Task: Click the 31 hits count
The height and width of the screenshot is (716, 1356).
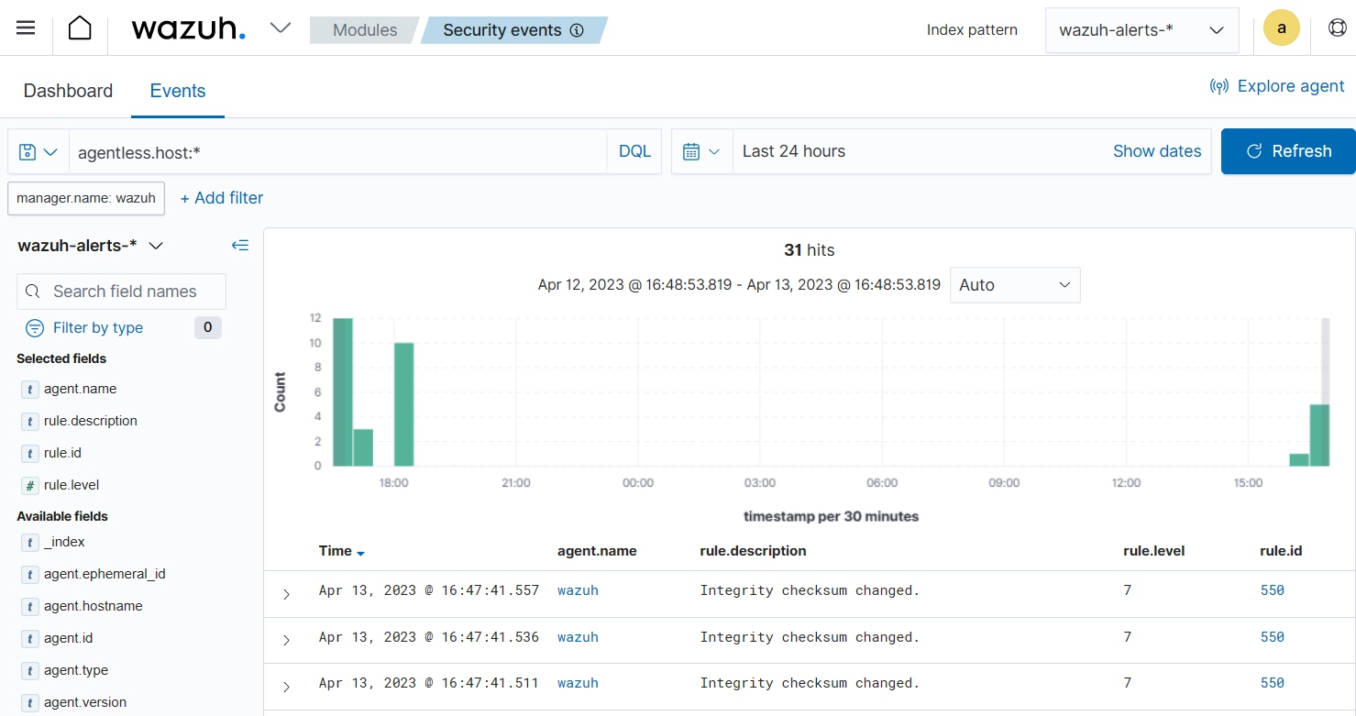Action: (x=809, y=250)
